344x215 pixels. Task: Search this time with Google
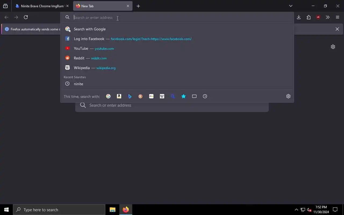[x=108, y=96]
